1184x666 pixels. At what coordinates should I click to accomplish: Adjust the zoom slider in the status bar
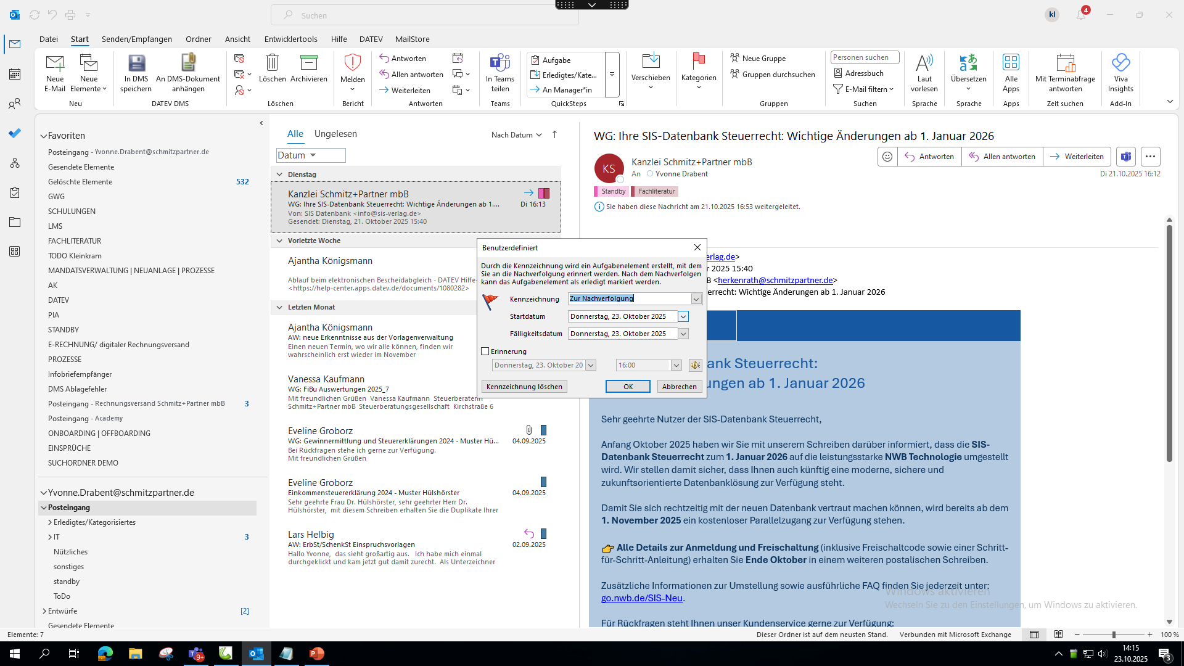click(1114, 635)
